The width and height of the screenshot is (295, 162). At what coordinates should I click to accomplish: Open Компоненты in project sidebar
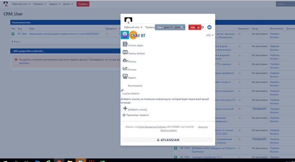pos(135,85)
